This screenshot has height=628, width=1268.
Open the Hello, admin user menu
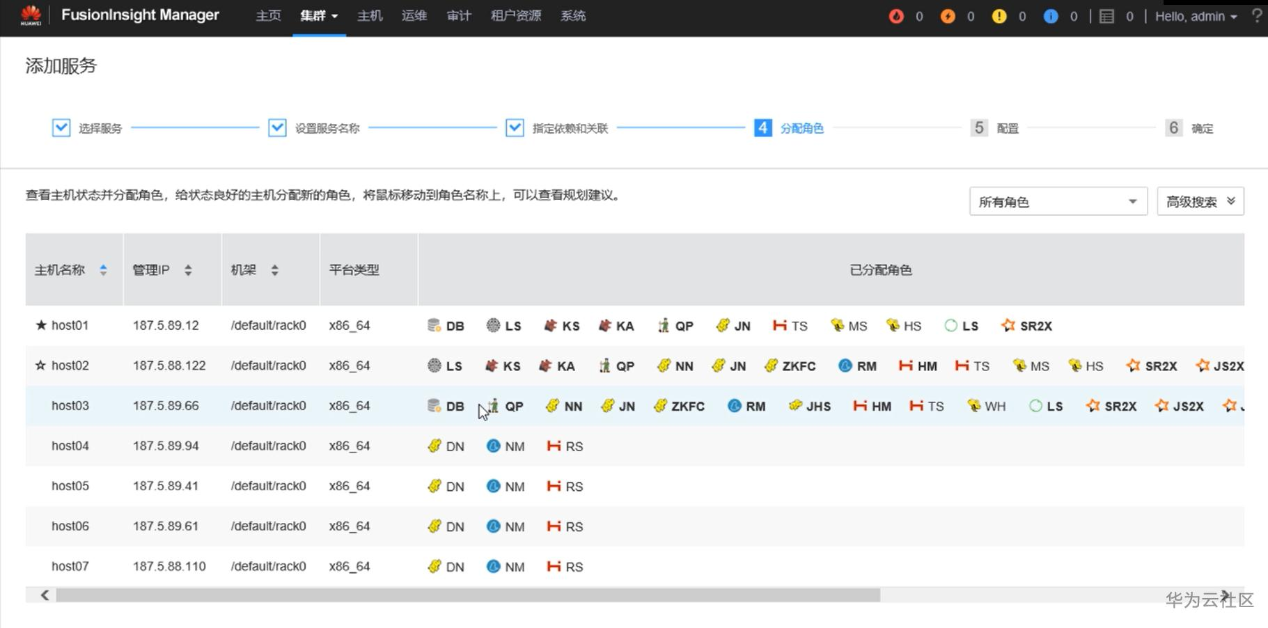(x=1196, y=16)
